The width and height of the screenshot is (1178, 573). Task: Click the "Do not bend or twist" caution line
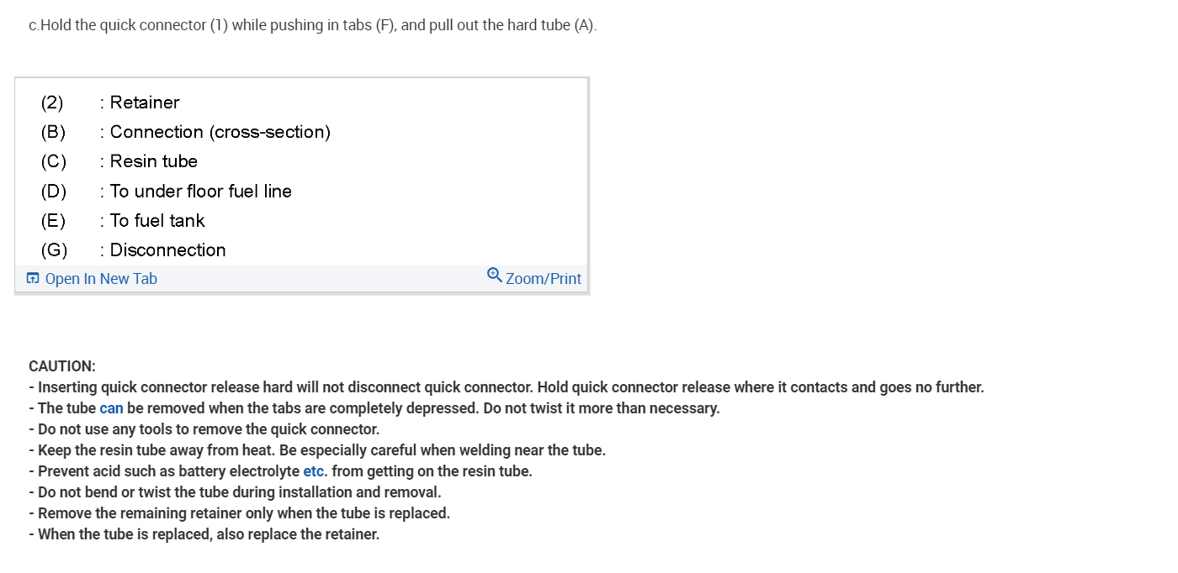click(x=234, y=492)
